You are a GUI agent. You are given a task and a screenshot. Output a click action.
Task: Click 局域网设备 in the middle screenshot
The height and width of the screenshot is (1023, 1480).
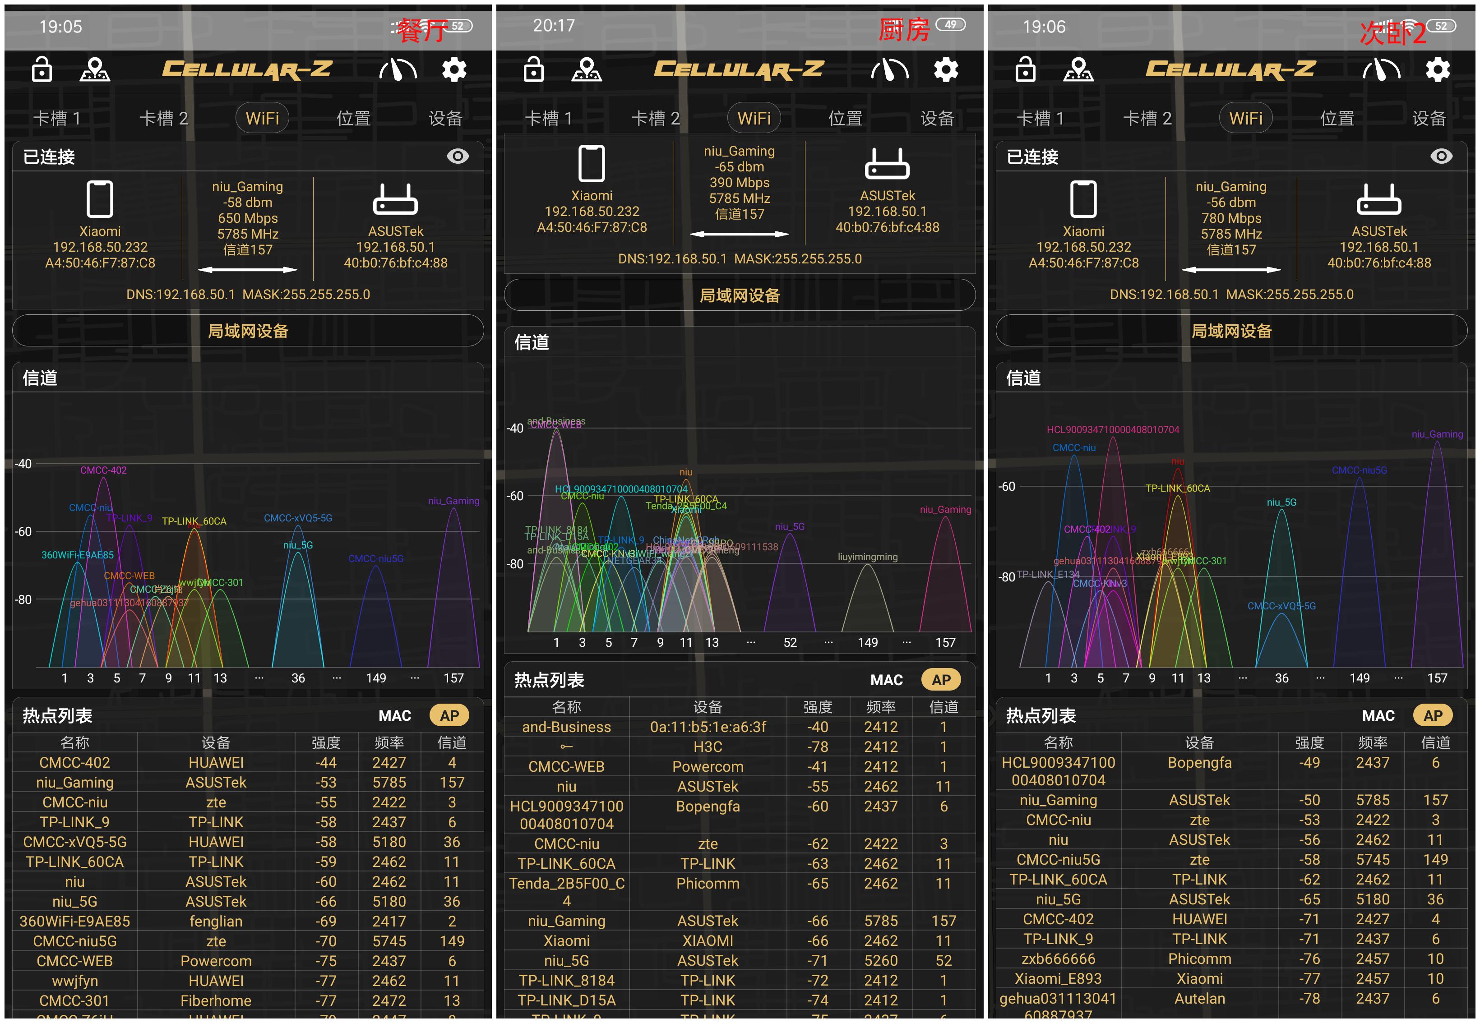tap(740, 295)
